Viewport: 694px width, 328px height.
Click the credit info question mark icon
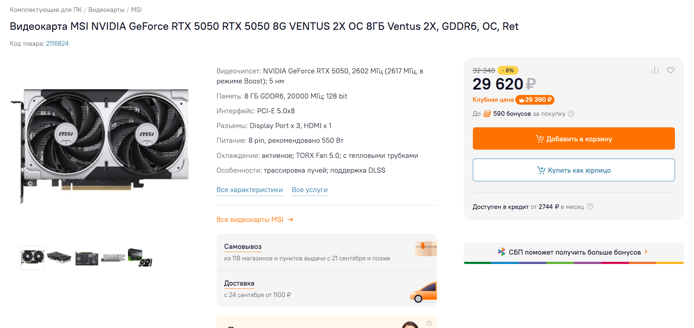[590, 206]
